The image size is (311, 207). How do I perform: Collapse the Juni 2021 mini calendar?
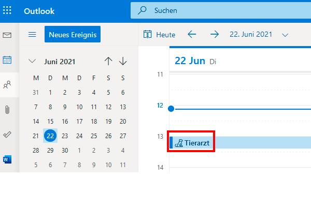click(x=32, y=62)
